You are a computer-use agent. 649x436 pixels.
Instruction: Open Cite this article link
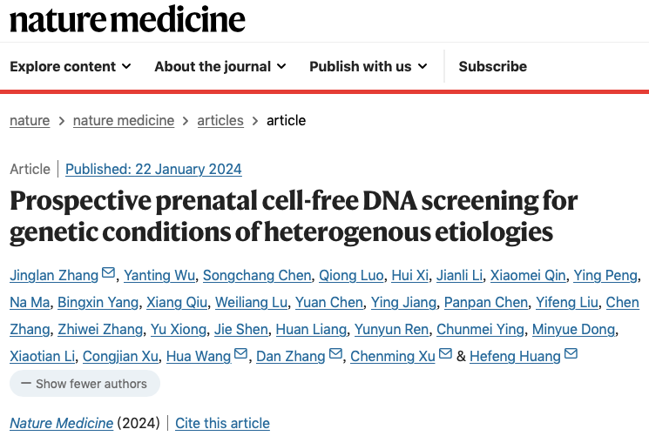click(222, 423)
